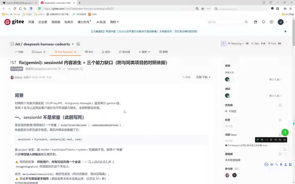Open the Gitee header search magnifier
This screenshot has height=184, width=295.
click(246, 22)
